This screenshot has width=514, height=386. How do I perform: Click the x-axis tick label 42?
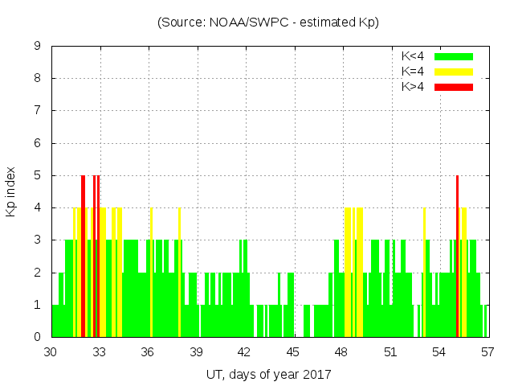(x=244, y=351)
